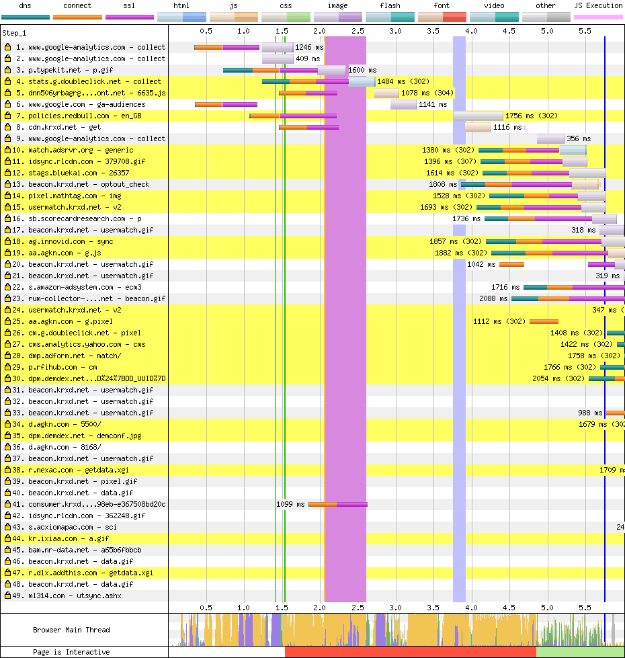Select the 1600 ms timing label
The height and width of the screenshot is (658, 625).
(362, 70)
